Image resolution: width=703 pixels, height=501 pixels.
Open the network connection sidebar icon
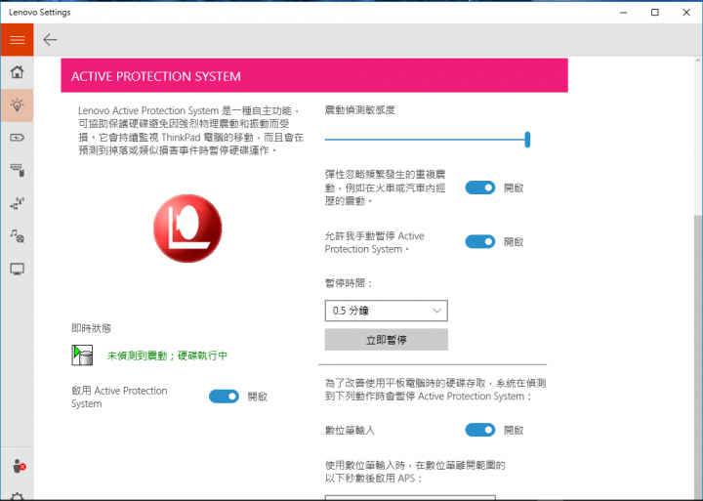[x=17, y=204]
